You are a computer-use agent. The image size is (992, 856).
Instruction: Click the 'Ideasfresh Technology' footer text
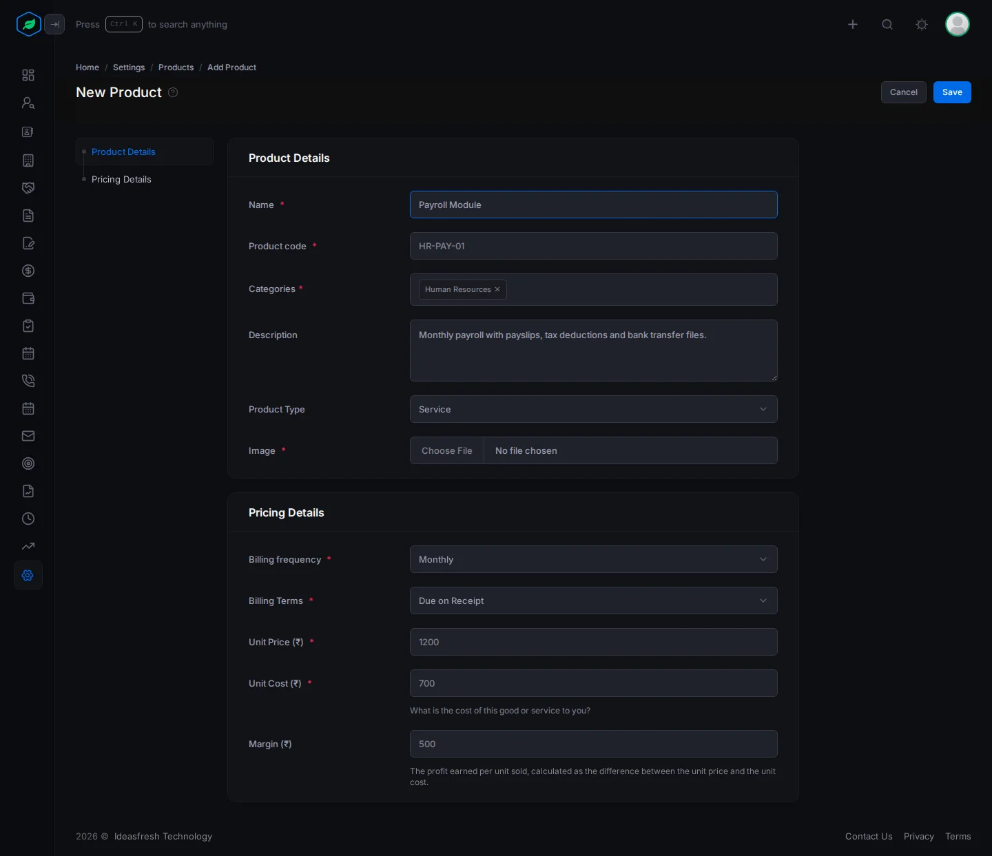tap(163, 836)
